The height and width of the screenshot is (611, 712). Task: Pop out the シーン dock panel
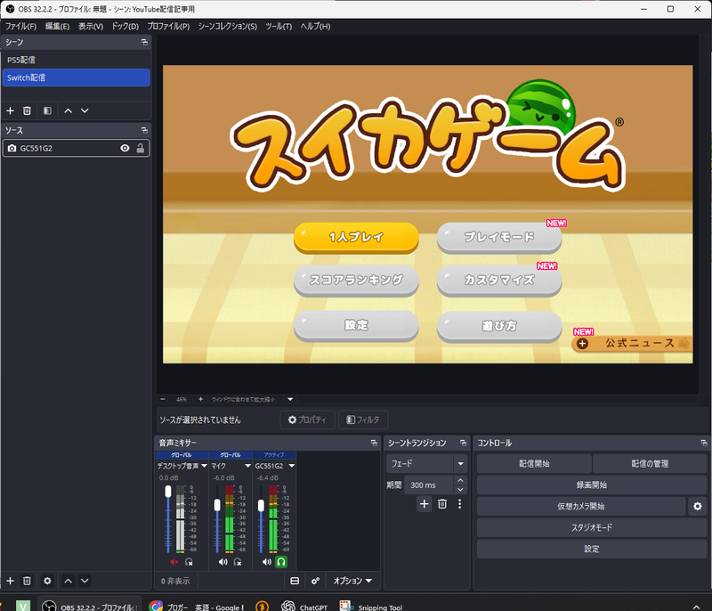(144, 42)
